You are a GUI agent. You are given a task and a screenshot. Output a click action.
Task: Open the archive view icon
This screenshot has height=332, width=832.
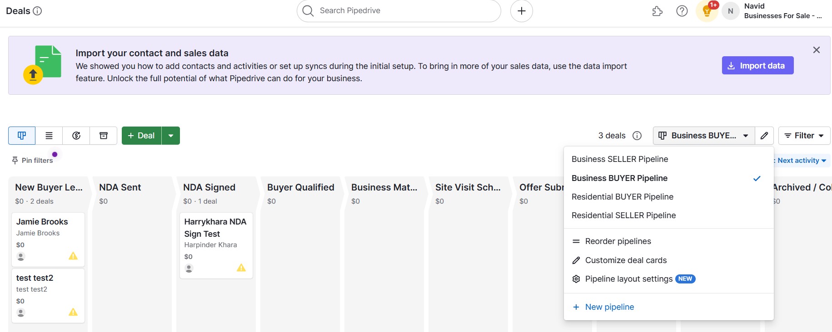coord(104,136)
